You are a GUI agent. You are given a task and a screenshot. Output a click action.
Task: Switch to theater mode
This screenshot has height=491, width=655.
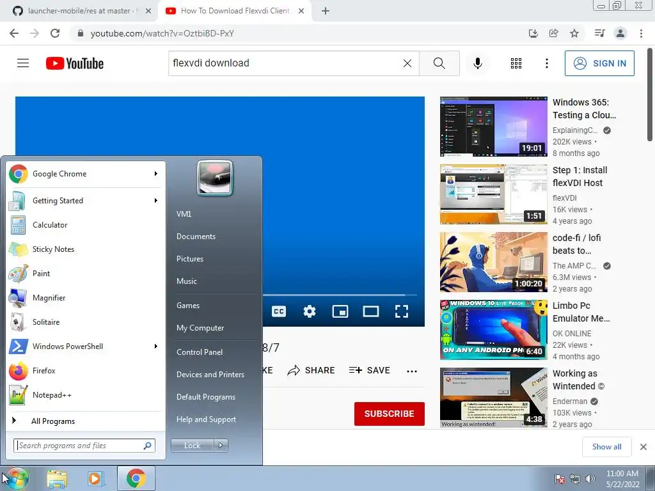[371, 311]
